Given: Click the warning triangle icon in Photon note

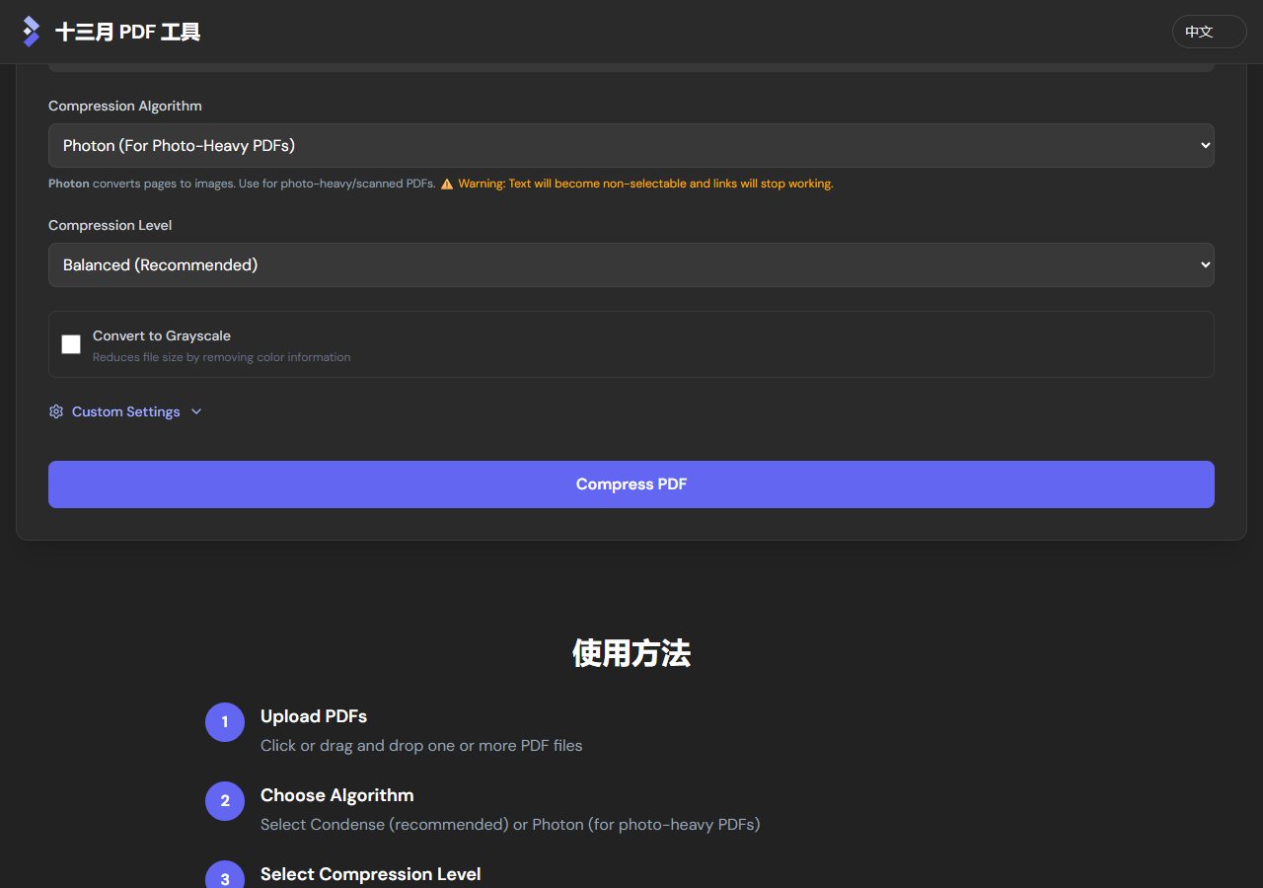Looking at the screenshot, I should pyautogui.click(x=447, y=184).
